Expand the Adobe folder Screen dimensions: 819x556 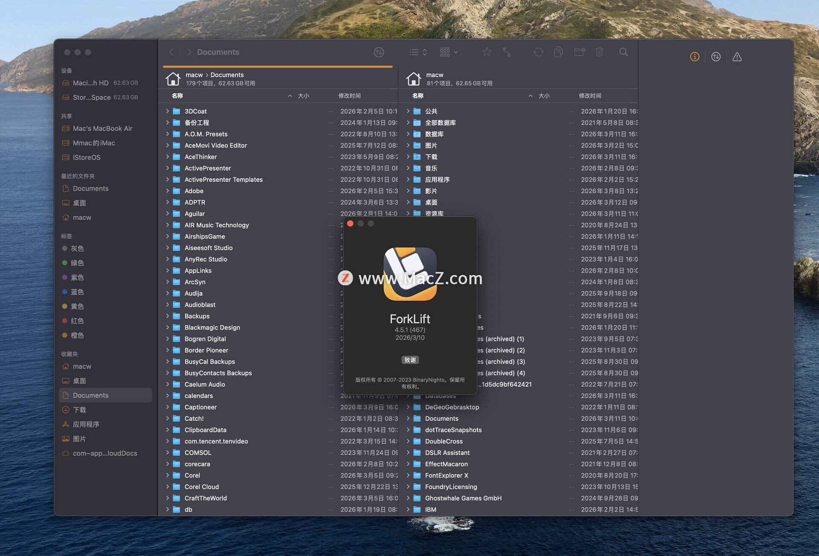point(168,191)
